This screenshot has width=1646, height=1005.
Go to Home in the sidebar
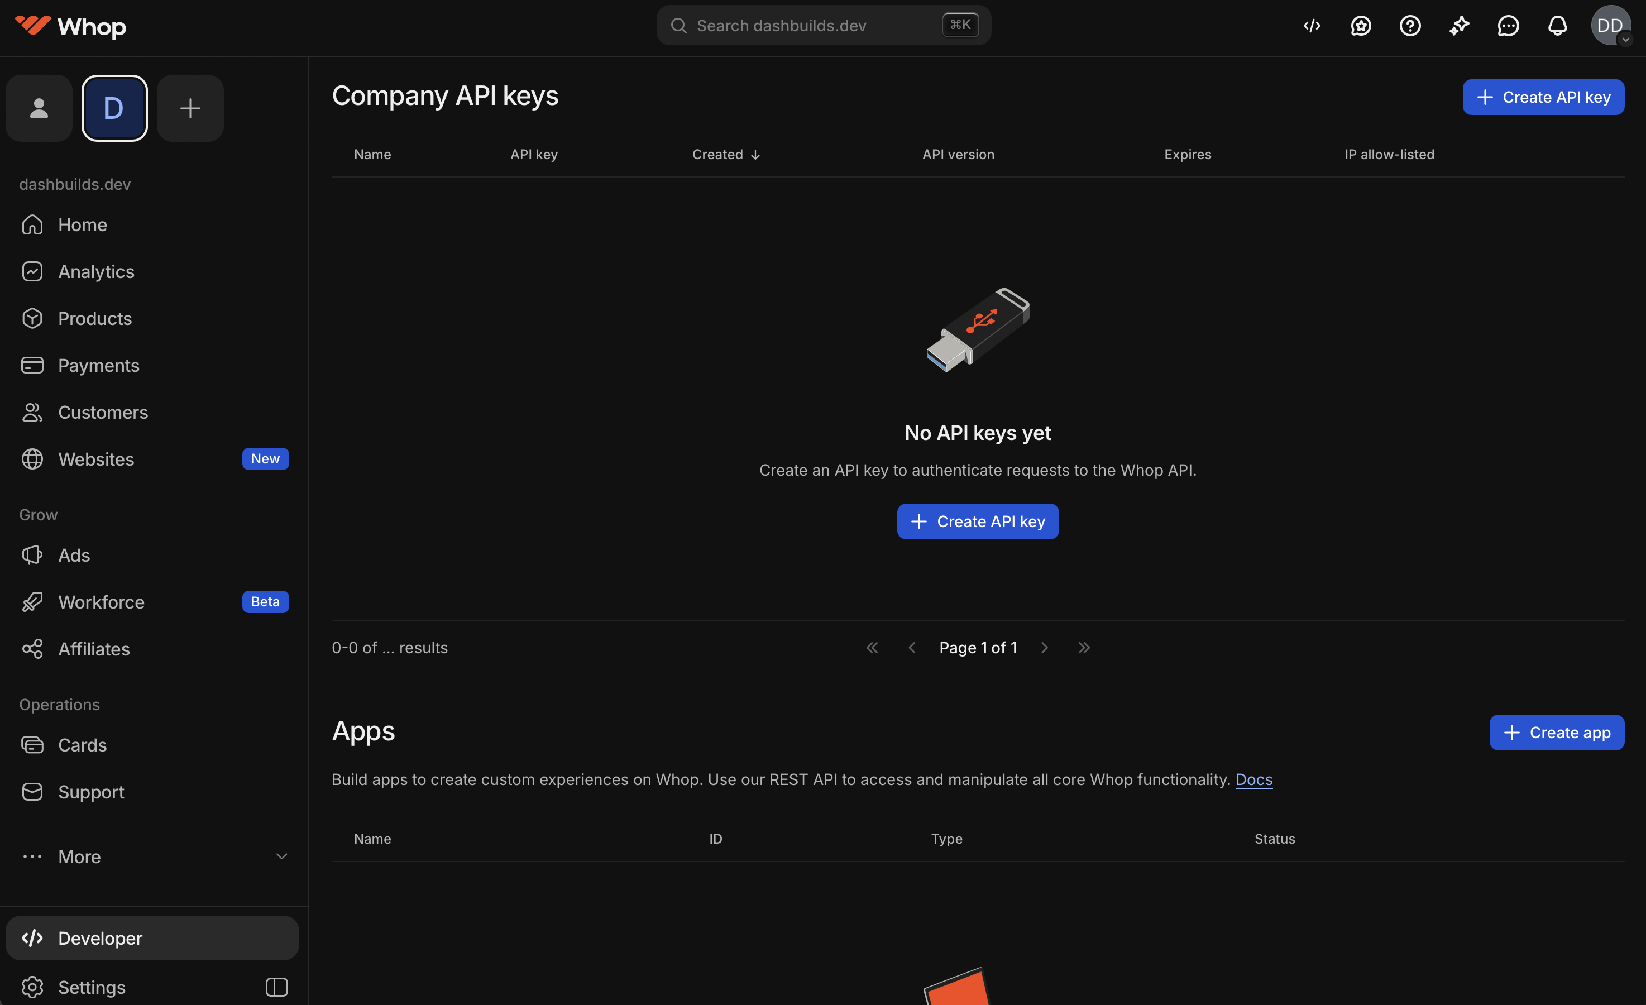152,224
